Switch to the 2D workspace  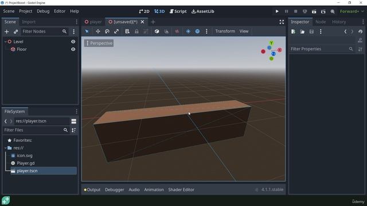144,11
